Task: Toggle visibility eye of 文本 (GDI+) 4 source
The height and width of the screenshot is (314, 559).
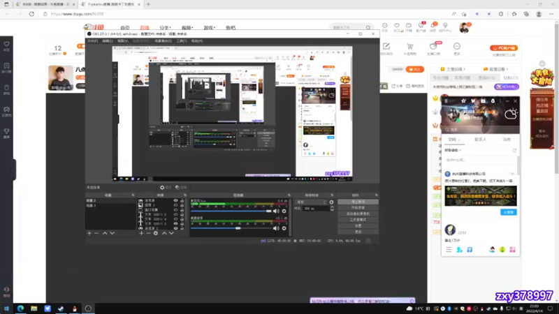Action: click(x=176, y=219)
